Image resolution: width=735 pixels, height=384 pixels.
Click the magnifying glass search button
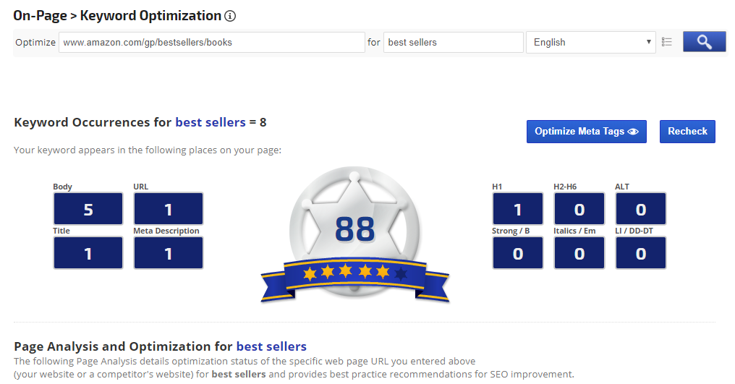pos(704,42)
